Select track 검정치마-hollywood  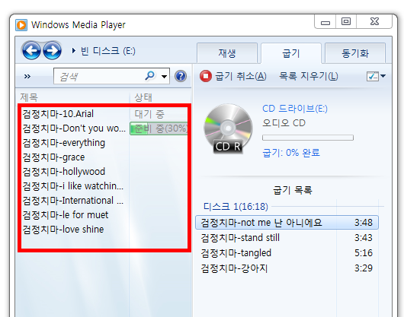pyautogui.click(x=63, y=171)
